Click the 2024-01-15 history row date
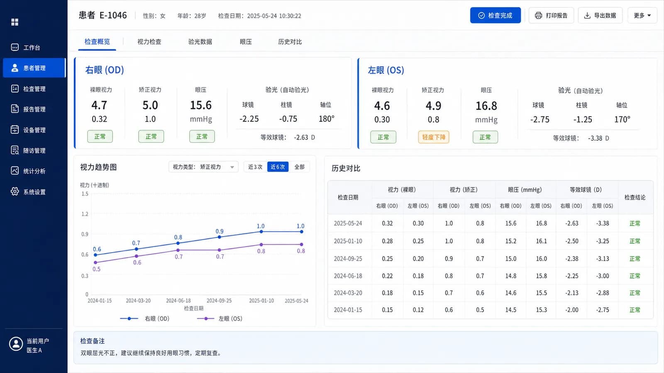664x373 pixels. (x=348, y=310)
